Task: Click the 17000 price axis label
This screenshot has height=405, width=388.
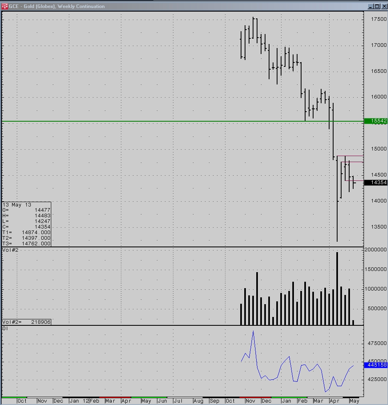Action: (379, 45)
